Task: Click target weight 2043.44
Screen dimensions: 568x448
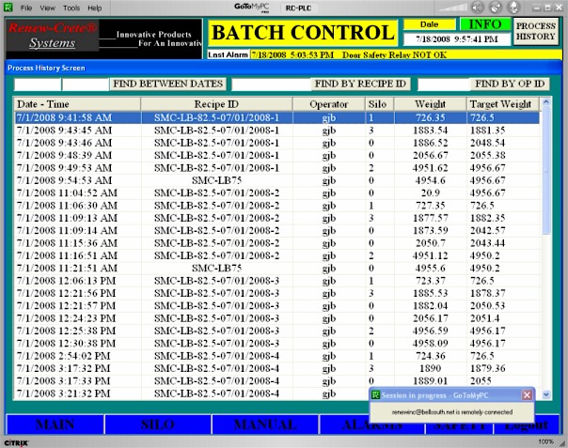Action: click(x=487, y=243)
